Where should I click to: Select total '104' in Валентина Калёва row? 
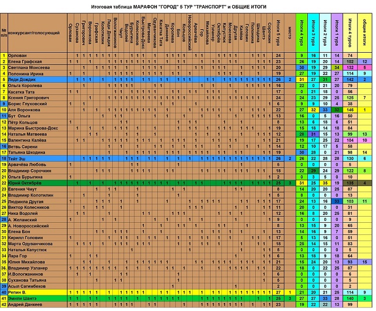(350, 140)
